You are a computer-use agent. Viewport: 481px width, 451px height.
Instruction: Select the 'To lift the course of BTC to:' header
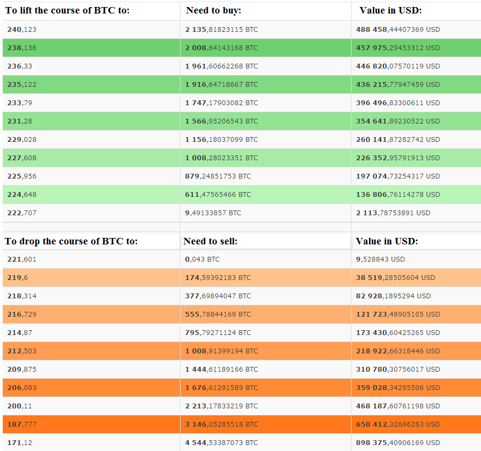67,10
